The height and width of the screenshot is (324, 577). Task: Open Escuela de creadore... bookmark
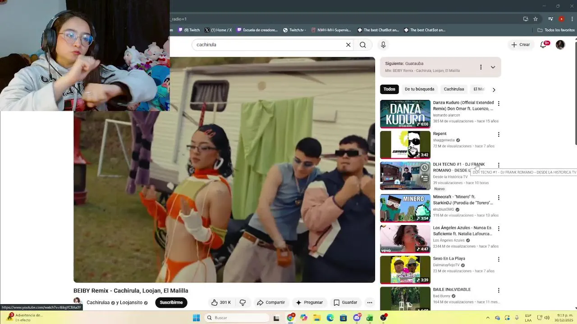(257, 30)
